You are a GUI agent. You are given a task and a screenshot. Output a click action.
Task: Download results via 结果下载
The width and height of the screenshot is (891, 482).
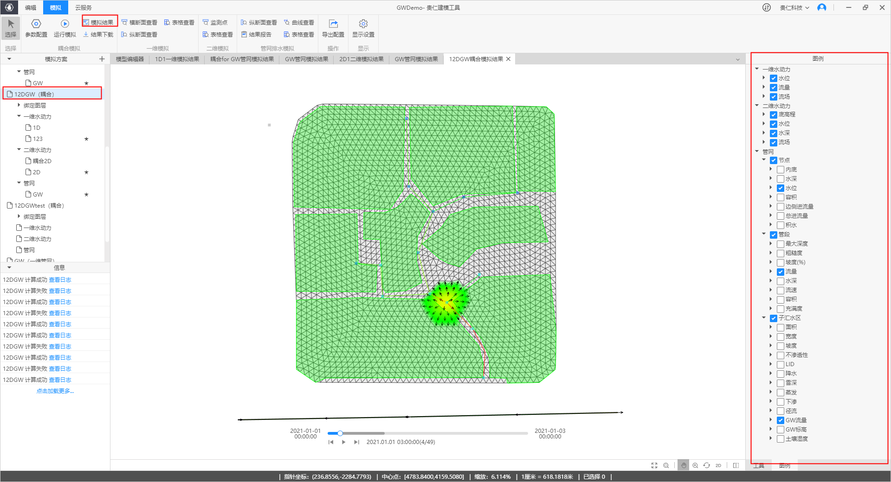pyautogui.click(x=98, y=35)
